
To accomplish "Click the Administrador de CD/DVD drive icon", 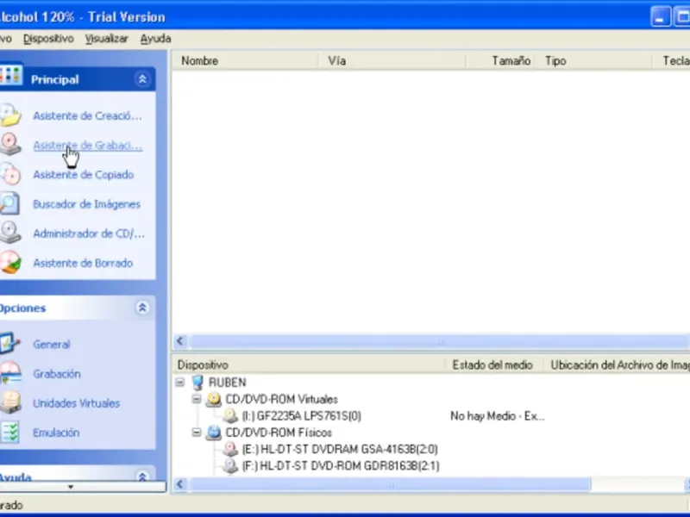I will tap(9, 232).
